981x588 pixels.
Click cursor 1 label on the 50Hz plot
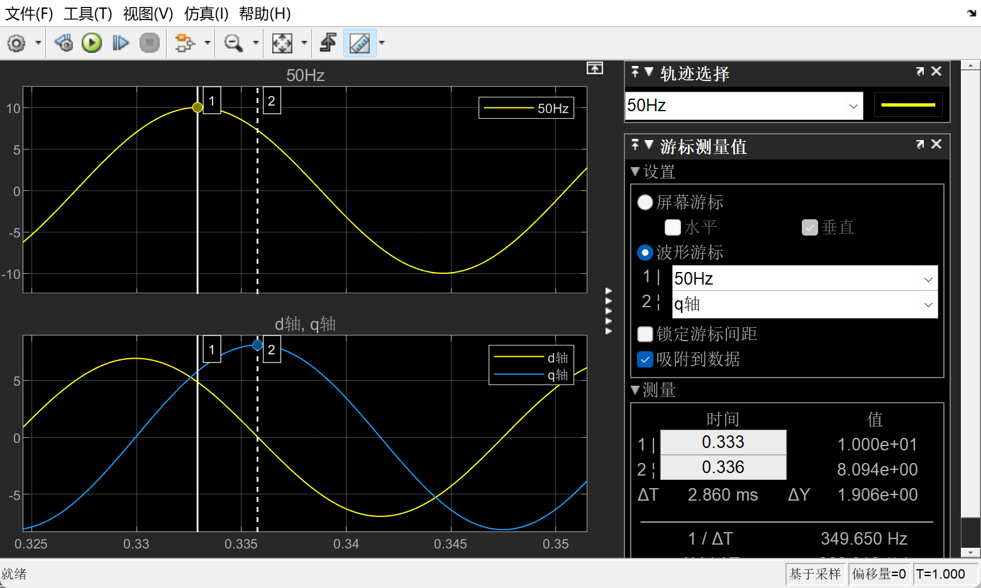tap(212, 101)
